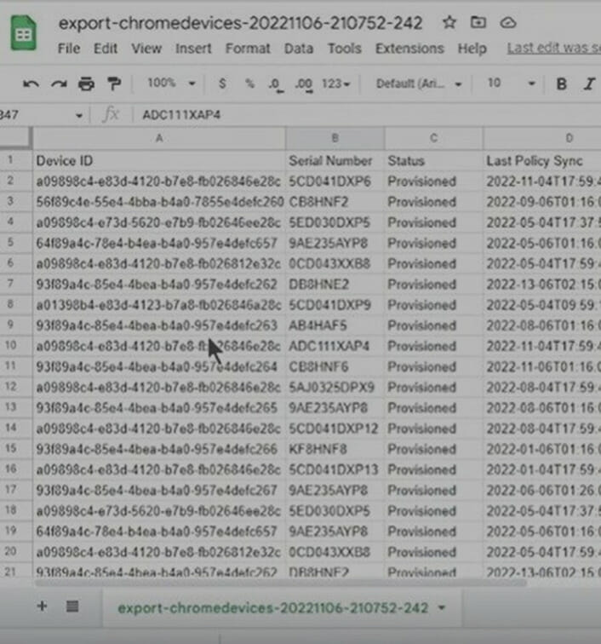Select the Device ID header cell
Screen dimensions: 601x644
click(x=159, y=161)
